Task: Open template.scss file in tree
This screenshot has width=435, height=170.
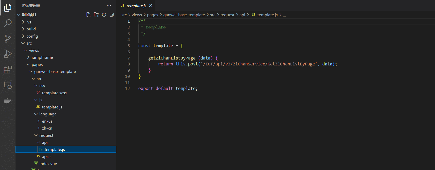Action: coord(54,93)
